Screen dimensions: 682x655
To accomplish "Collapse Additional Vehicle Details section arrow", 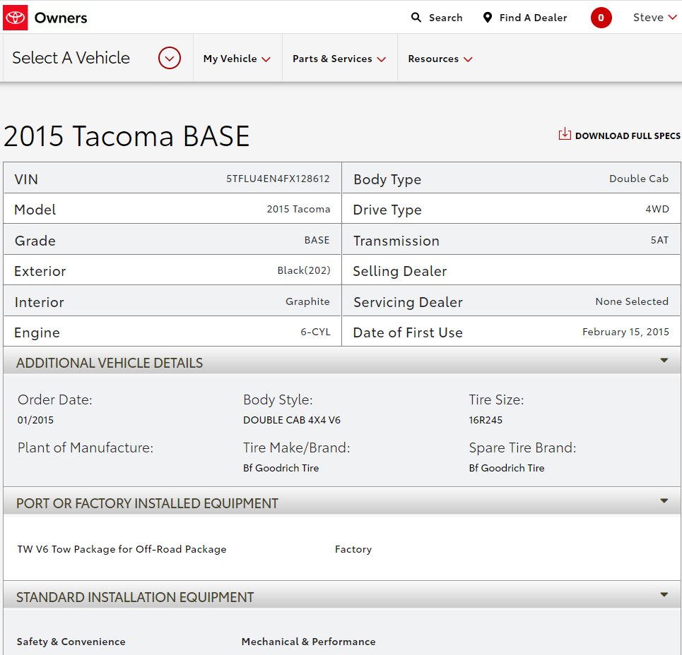I will point(664,360).
